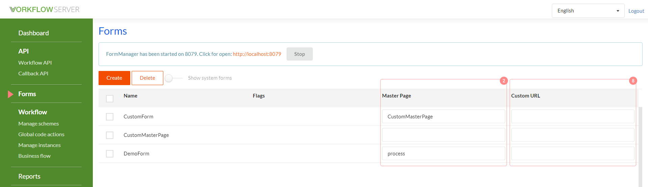Click the WorkflowServer logo

[45, 9]
